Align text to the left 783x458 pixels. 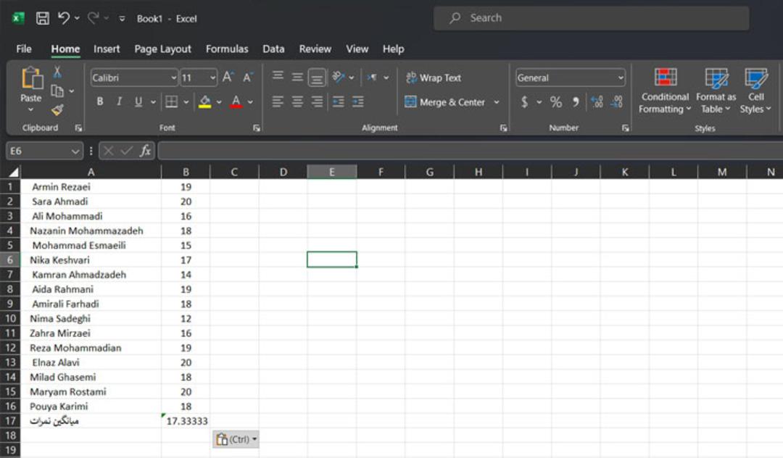pos(278,101)
